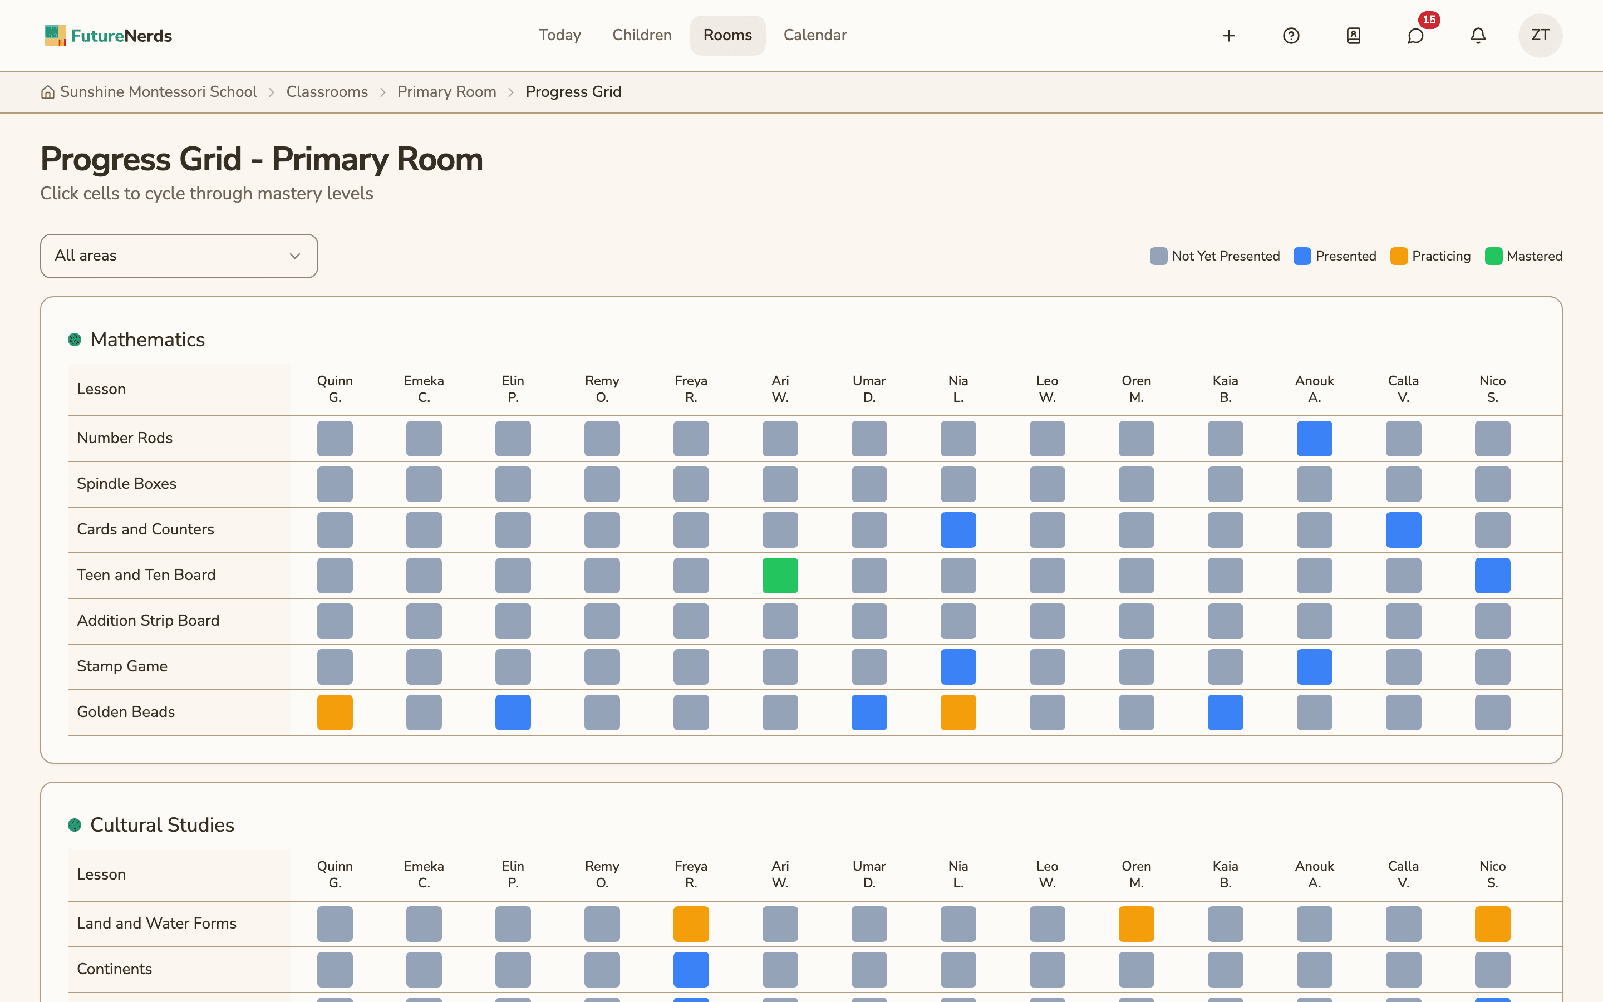1603x1002 pixels.
Task: Open the help question mark icon
Action: tap(1291, 36)
